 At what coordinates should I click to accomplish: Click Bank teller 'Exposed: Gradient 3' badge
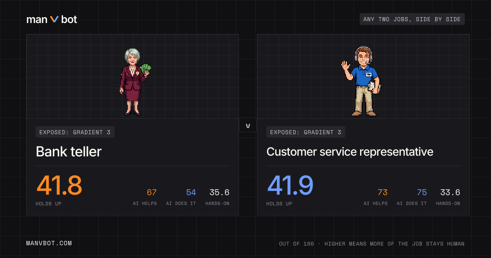[75, 132]
